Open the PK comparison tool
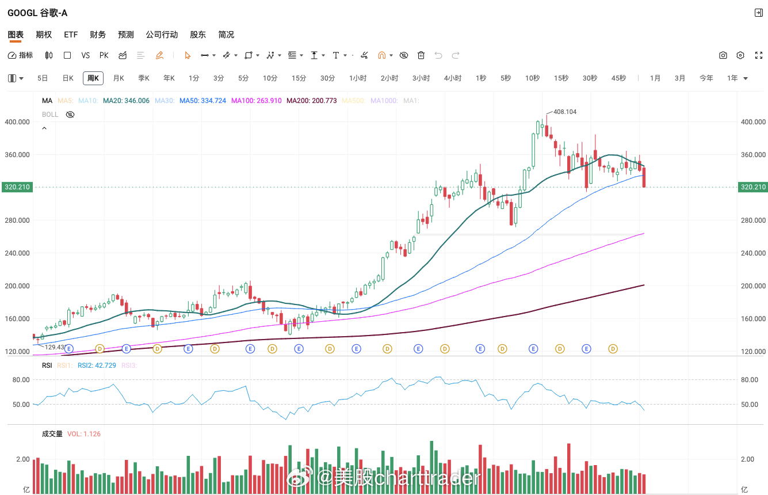This screenshot has width=768, height=495. (x=104, y=55)
